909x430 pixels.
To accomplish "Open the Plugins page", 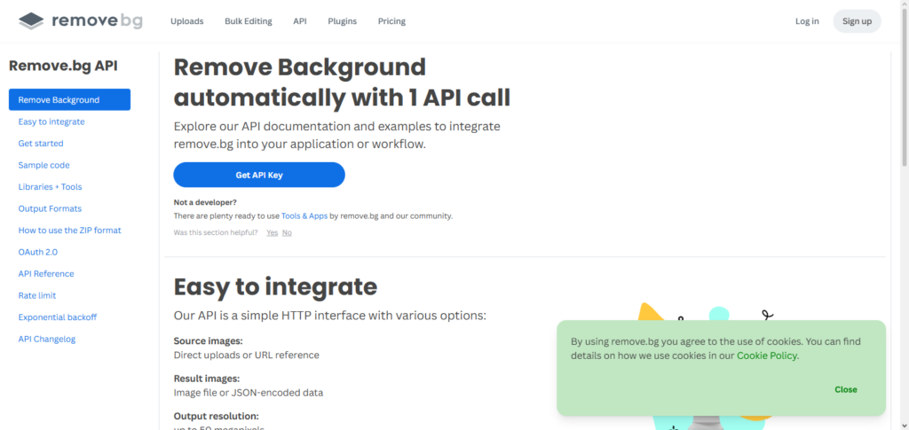I will click(342, 21).
